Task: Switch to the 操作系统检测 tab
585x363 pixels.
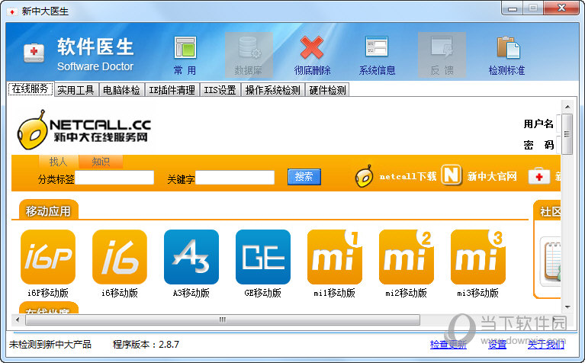Action: pyautogui.click(x=273, y=90)
